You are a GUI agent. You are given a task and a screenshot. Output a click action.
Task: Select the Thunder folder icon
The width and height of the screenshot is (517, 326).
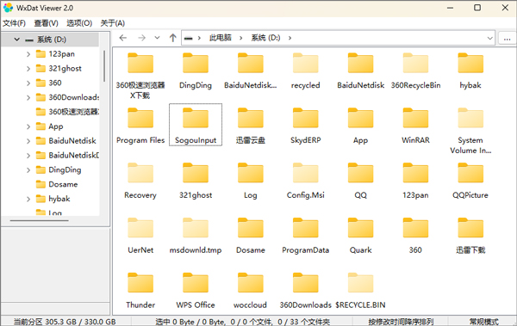(x=140, y=283)
